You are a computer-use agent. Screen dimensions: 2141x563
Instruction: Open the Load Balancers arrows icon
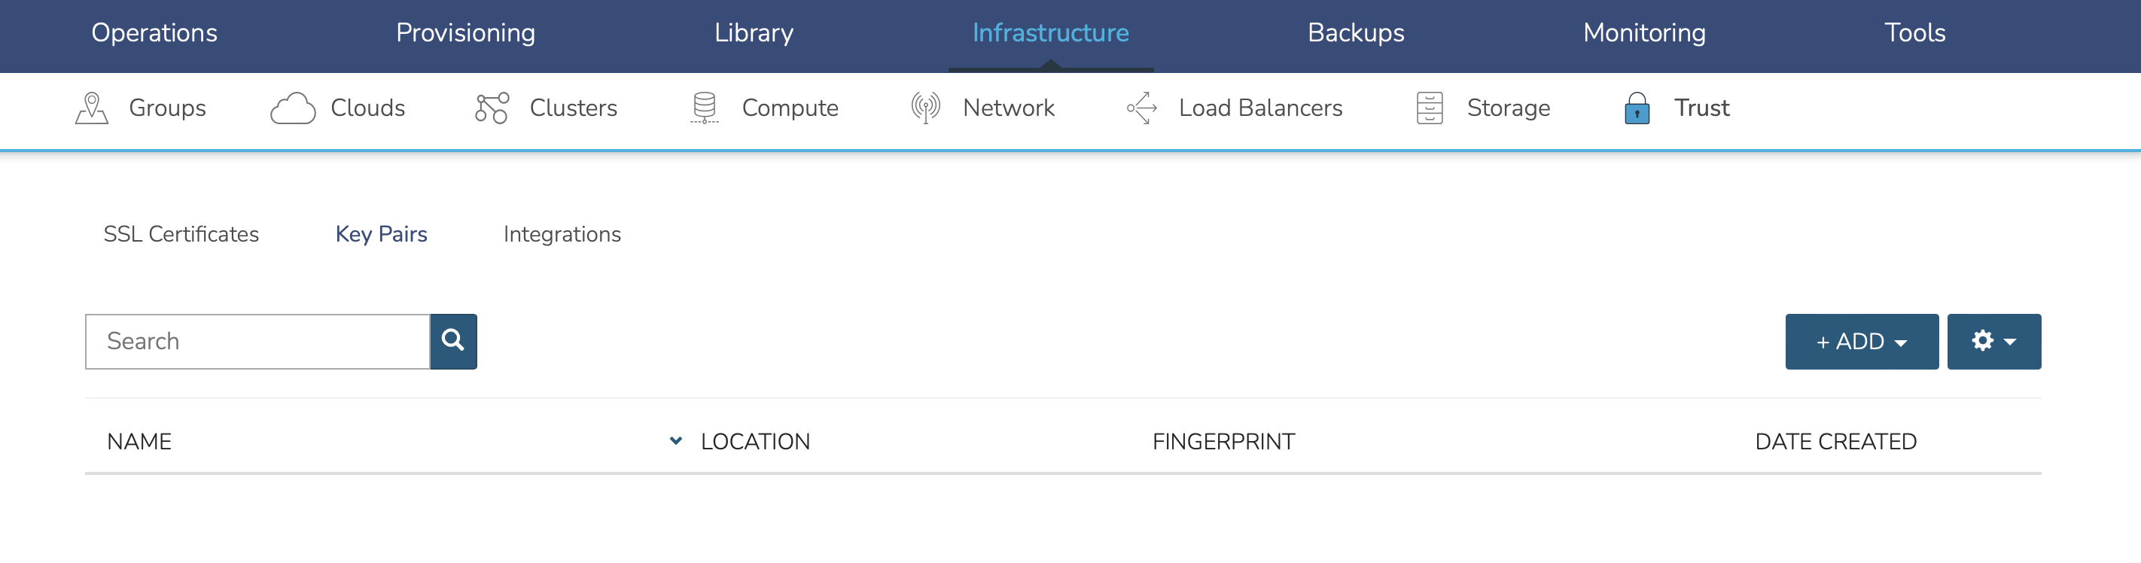pos(1142,108)
